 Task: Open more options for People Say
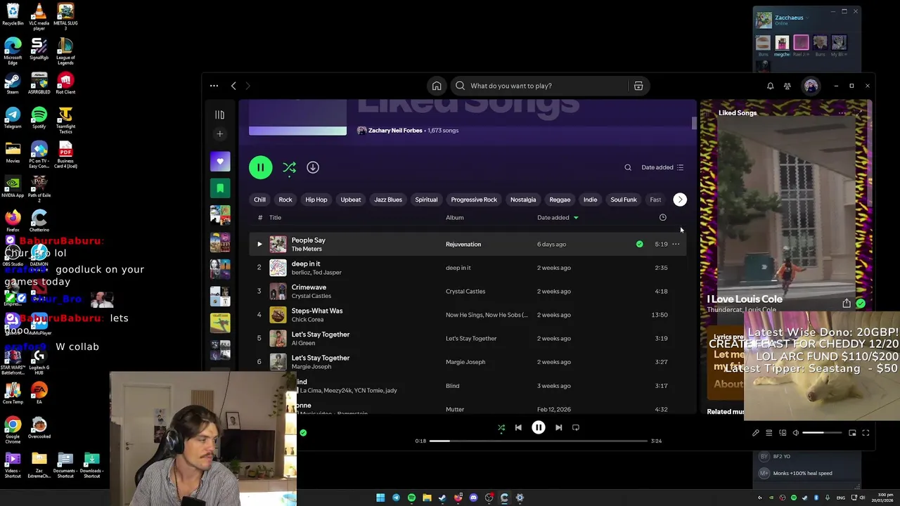pos(676,245)
